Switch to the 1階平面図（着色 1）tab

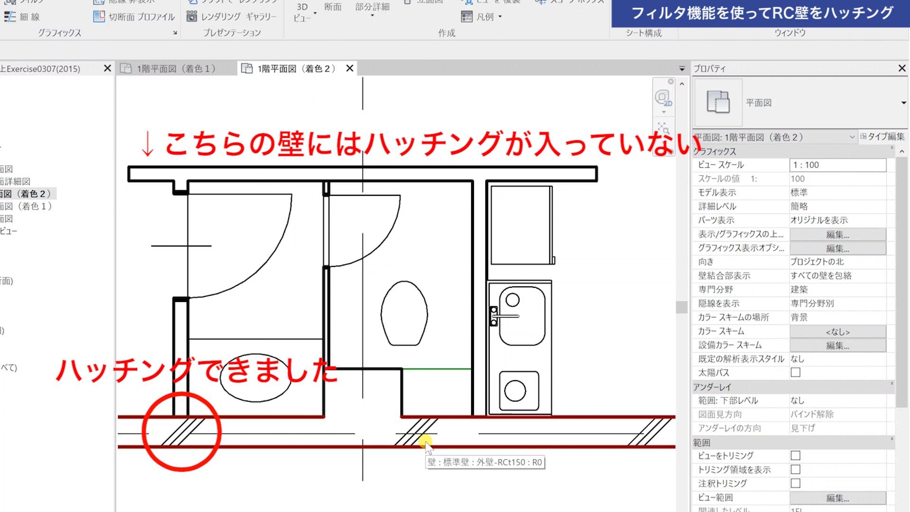[176, 69]
